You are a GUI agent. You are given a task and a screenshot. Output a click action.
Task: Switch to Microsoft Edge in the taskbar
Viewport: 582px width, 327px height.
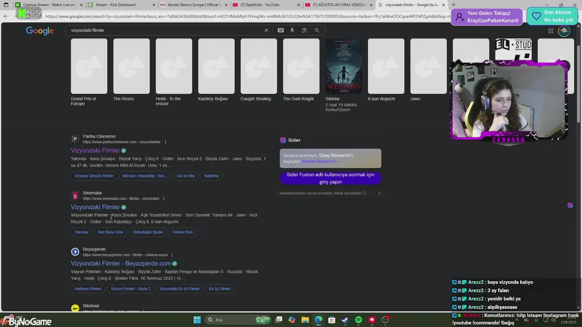pos(318,320)
